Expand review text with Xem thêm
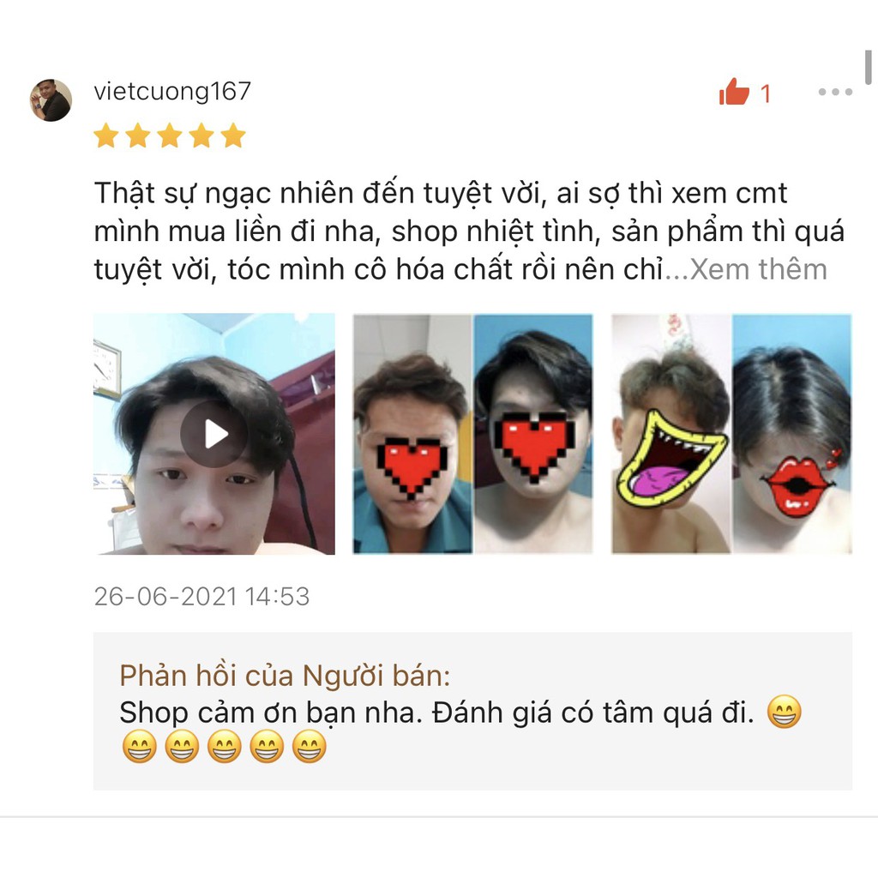This screenshot has width=878, height=878. pyautogui.click(x=758, y=269)
